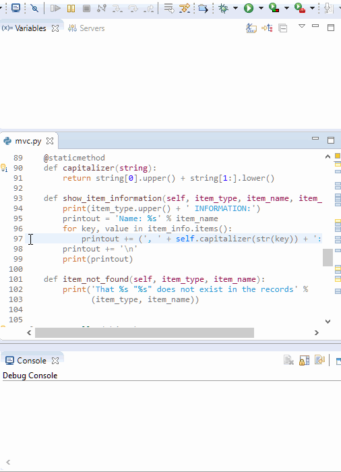Toggle the Word Wrap console icon
This screenshot has width=341, height=472.
tap(319, 359)
